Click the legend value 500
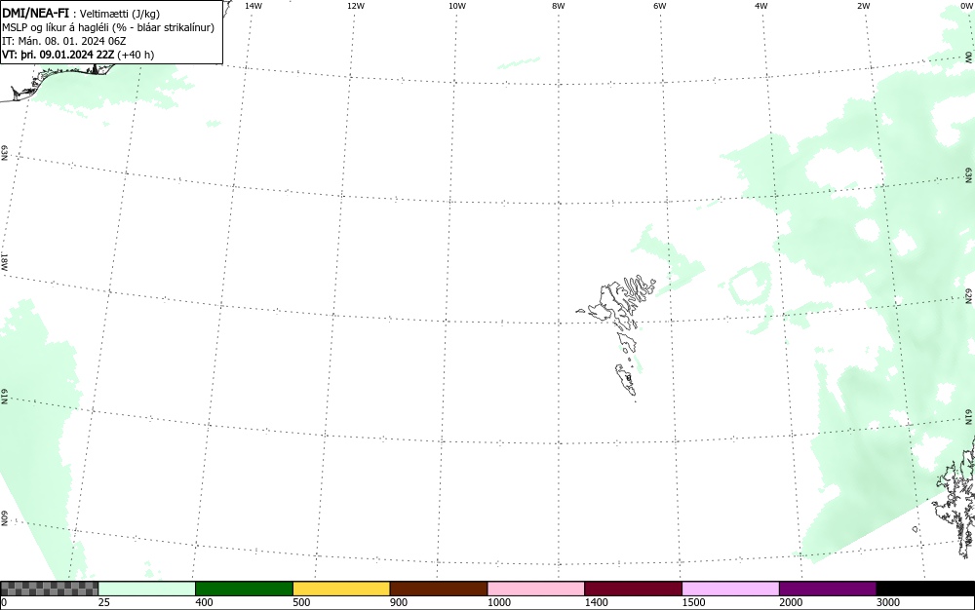 tap(301, 602)
